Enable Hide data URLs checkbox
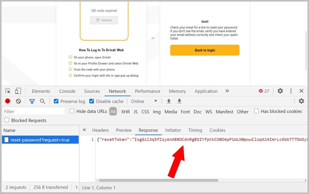The width and height of the screenshot is (309, 194). point(72,111)
